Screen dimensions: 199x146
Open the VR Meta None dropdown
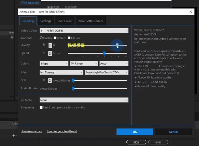(x=84, y=100)
